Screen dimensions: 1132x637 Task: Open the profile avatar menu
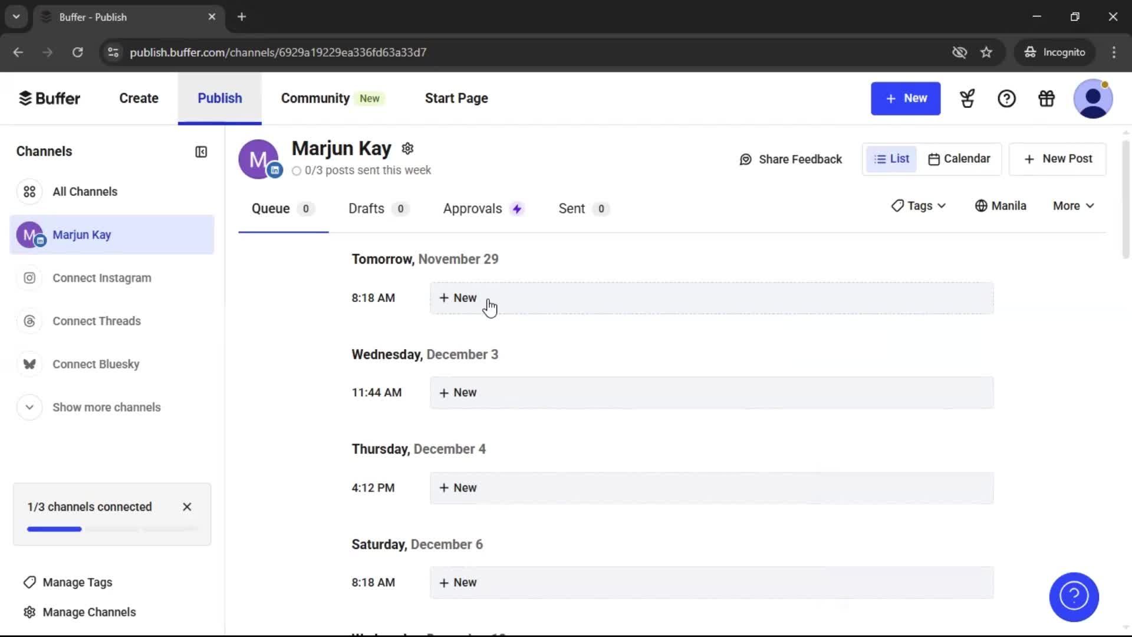(x=1093, y=98)
